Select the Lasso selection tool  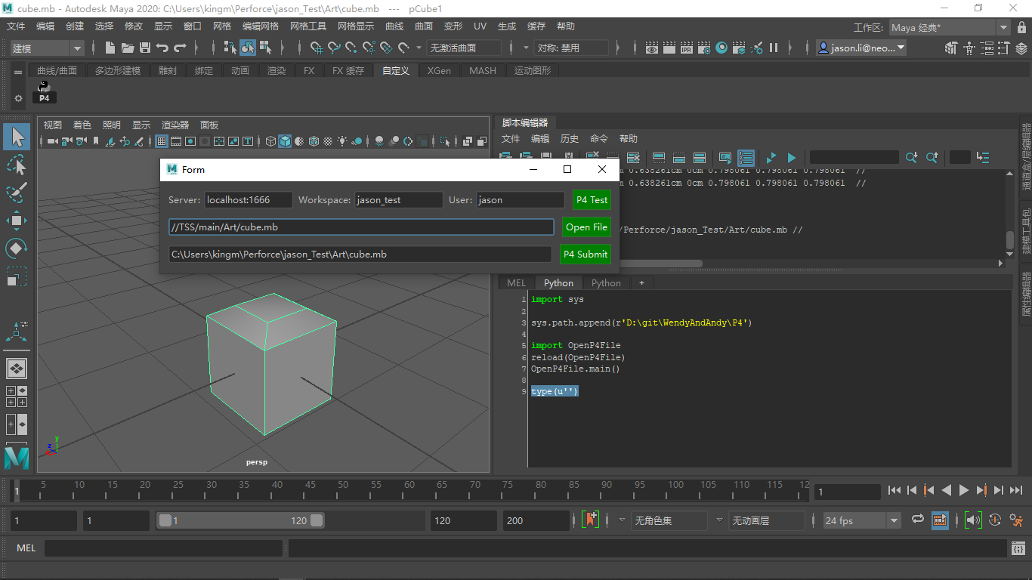pos(17,165)
